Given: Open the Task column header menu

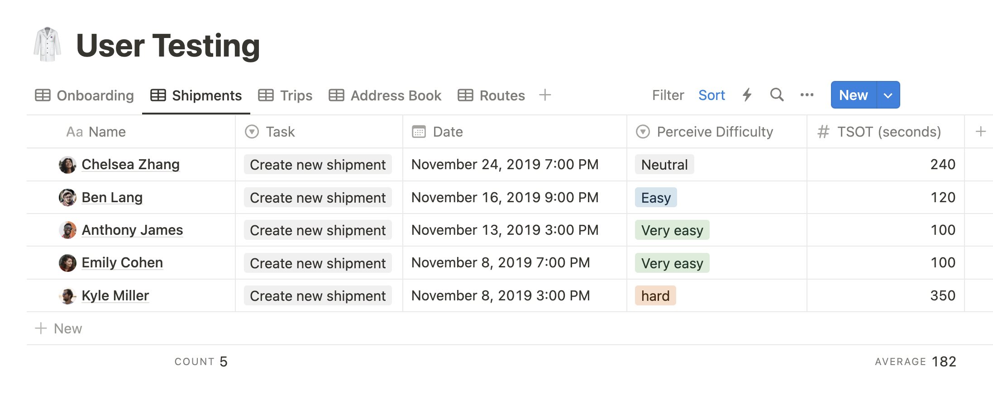Looking at the screenshot, I should pyautogui.click(x=281, y=132).
